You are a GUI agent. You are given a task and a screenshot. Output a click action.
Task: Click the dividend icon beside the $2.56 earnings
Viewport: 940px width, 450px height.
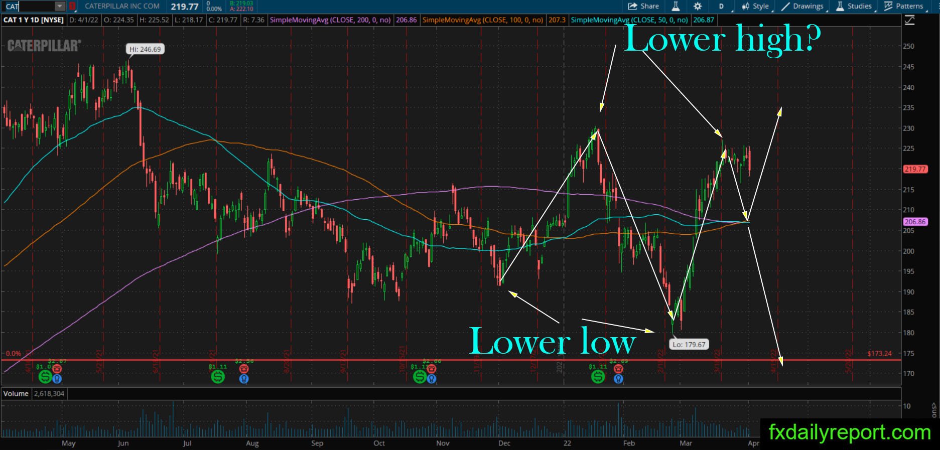pos(217,376)
